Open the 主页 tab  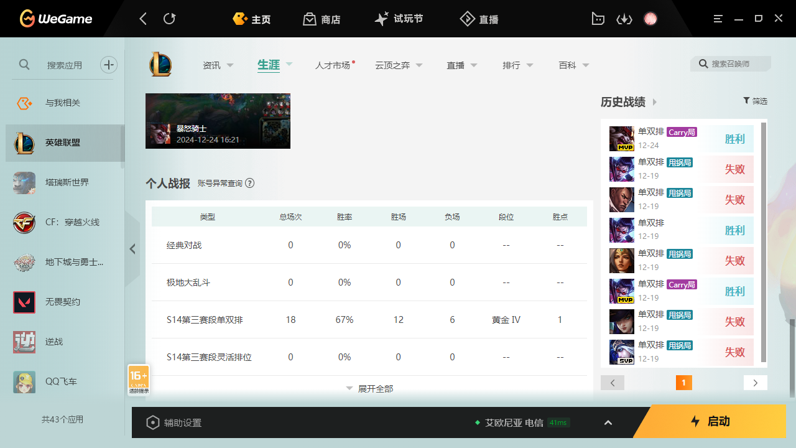tap(251, 19)
